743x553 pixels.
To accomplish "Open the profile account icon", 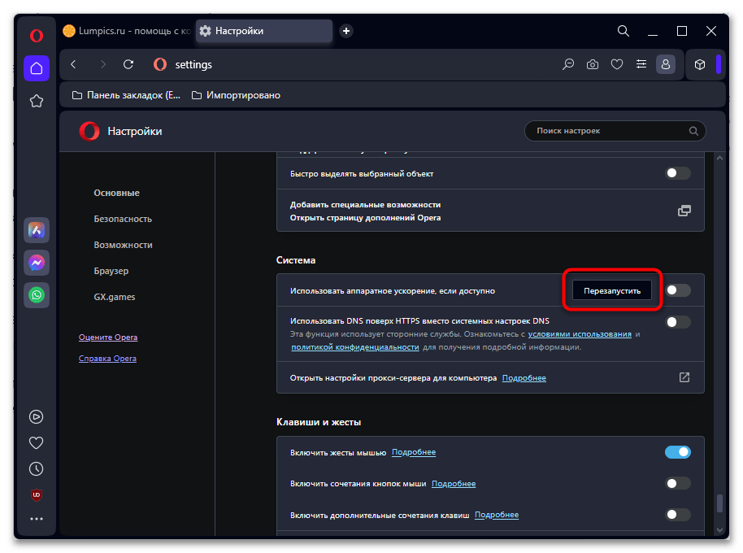I will (x=666, y=64).
